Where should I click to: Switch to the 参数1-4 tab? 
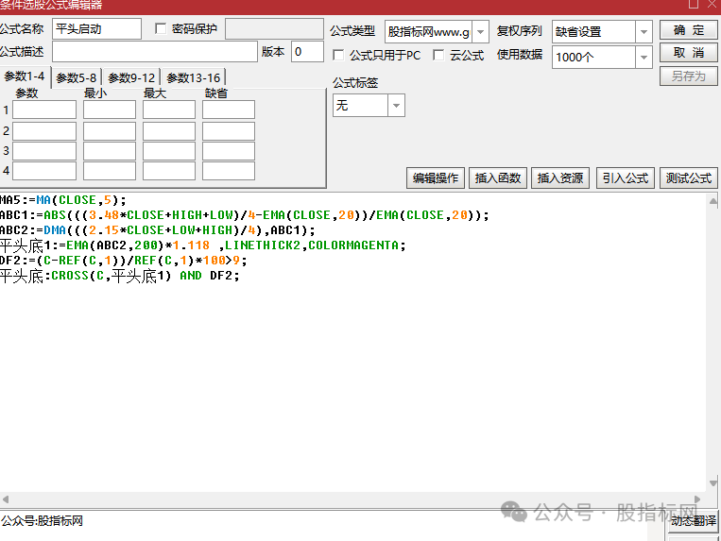click(25, 76)
